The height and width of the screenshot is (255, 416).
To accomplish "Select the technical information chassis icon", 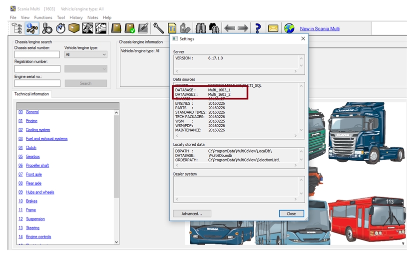I will 32,28.
